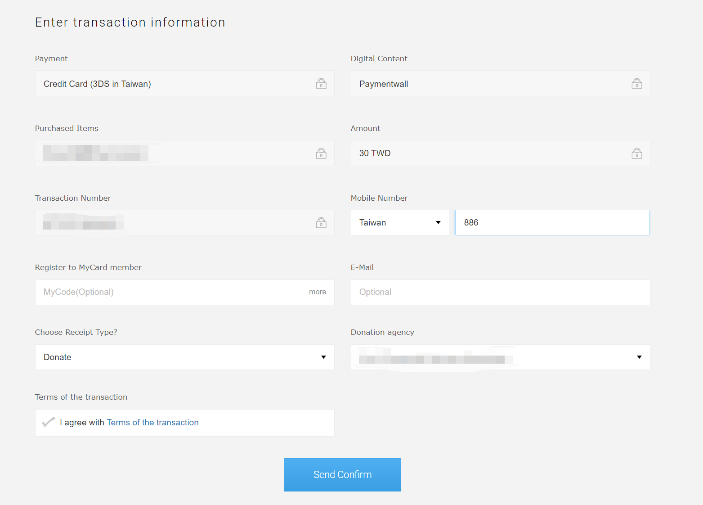The width and height of the screenshot is (703, 505).
Task: Click the locked Paymentwall content field
Action: [x=490, y=84]
